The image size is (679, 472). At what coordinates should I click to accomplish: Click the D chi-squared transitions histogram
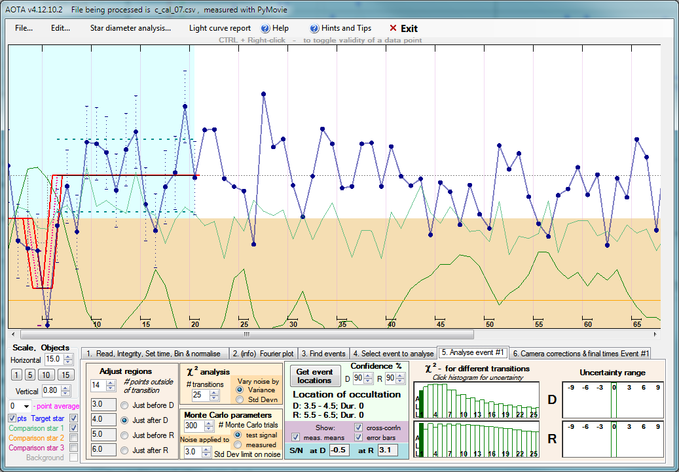click(x=477, y=400)
